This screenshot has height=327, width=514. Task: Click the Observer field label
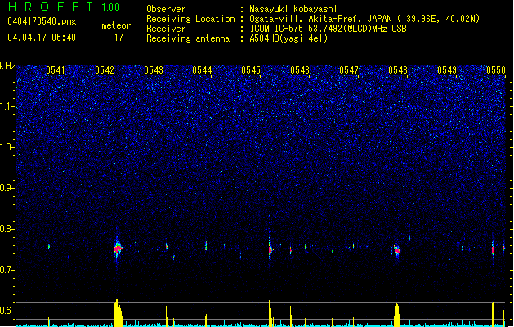pos(166,9)
